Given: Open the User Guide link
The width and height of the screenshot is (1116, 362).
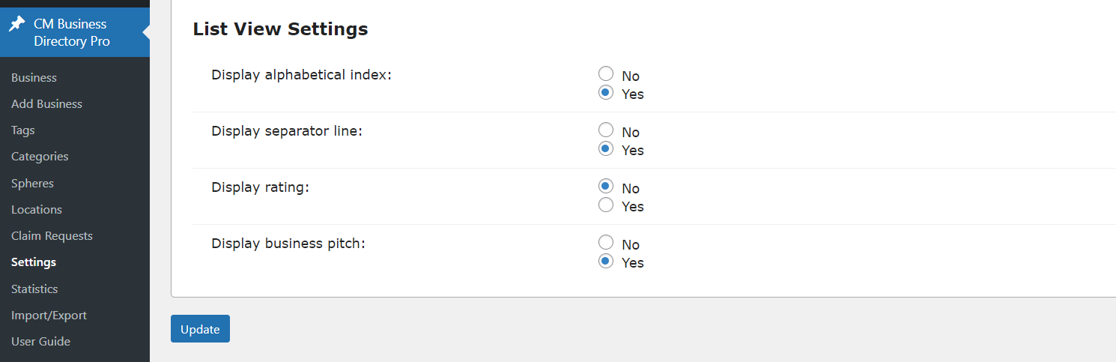Looking at the screenshot, I should tap(40, 342).
